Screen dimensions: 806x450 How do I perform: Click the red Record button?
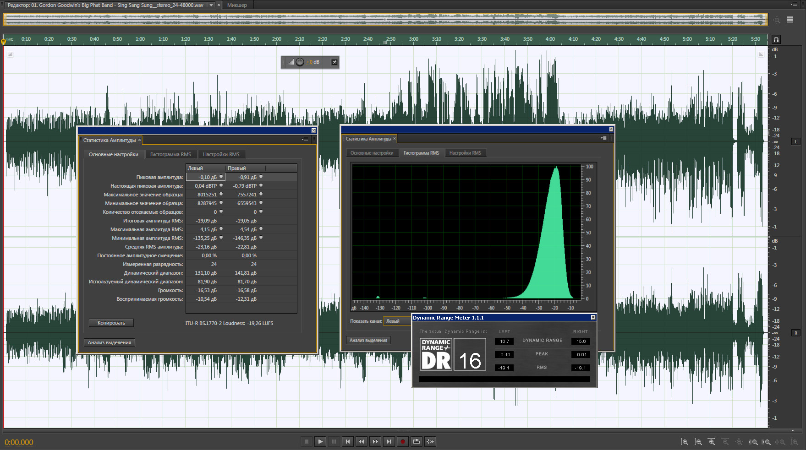pyautogui.click(x=403, y=441)
